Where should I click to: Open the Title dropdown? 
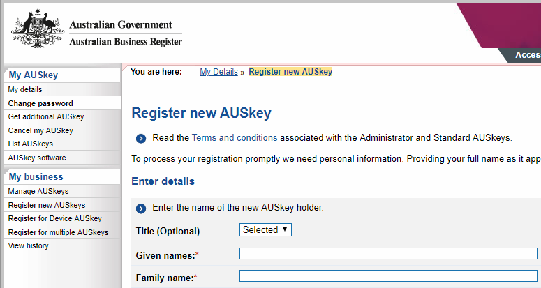(x=265, y=229)
